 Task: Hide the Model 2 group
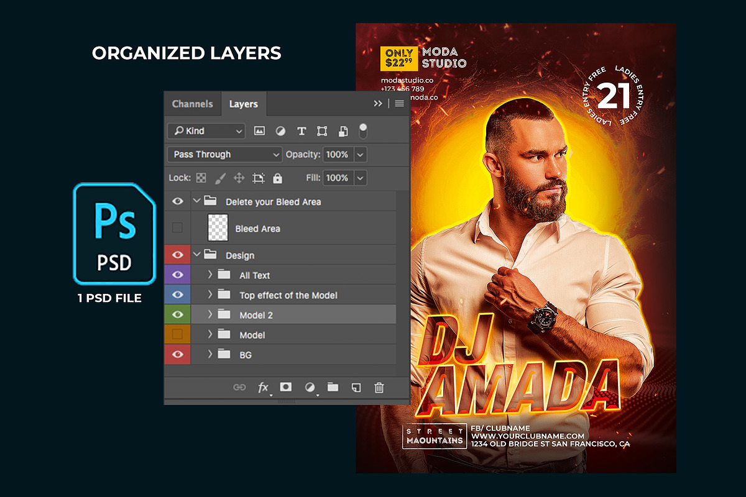177,314
